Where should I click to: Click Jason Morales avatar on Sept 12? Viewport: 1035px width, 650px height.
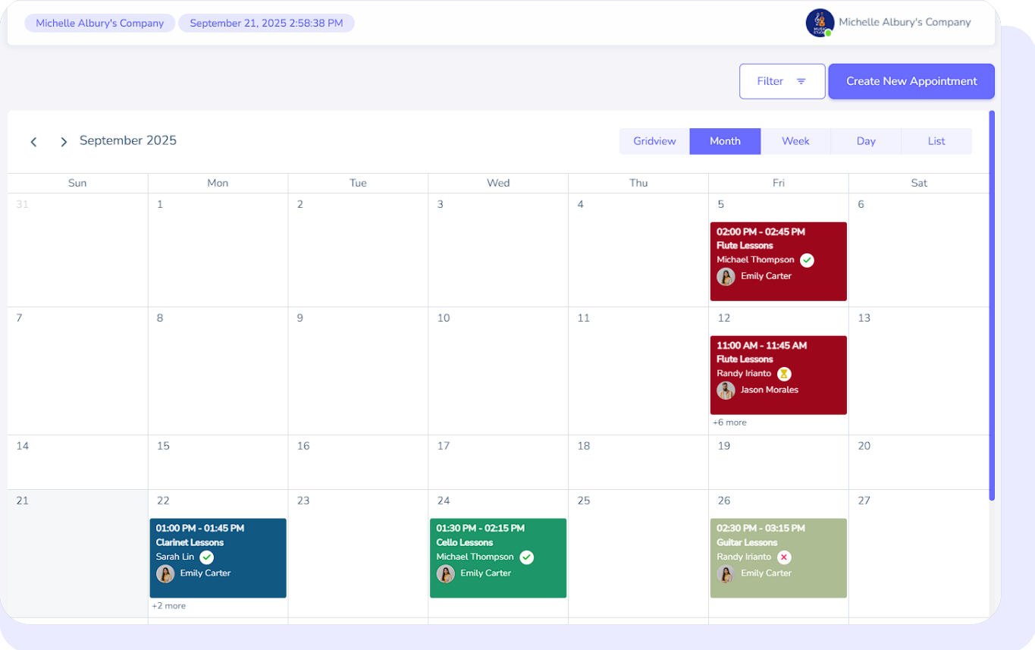click(x=726, y=391)
